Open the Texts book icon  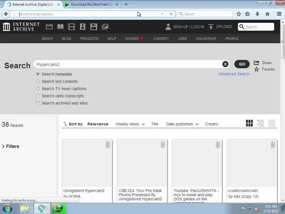pyautogui.click(x=60, y=27)
